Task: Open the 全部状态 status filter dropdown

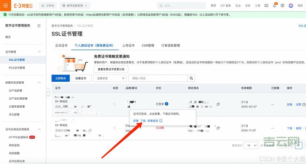Action: [110, 78]
